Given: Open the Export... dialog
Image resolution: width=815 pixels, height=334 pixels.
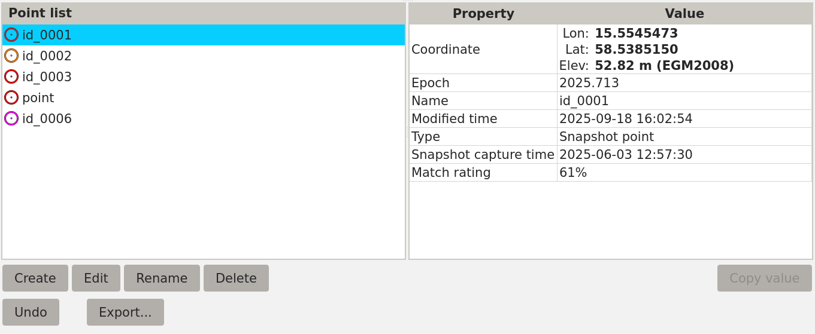Looking at the screenshot, I should pyautogui.click(x=125, y=312).
